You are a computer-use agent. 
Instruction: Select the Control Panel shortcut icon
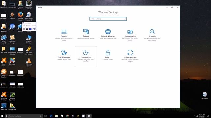12,50
